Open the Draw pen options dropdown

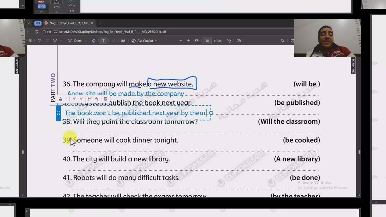(x=85, y=41)
